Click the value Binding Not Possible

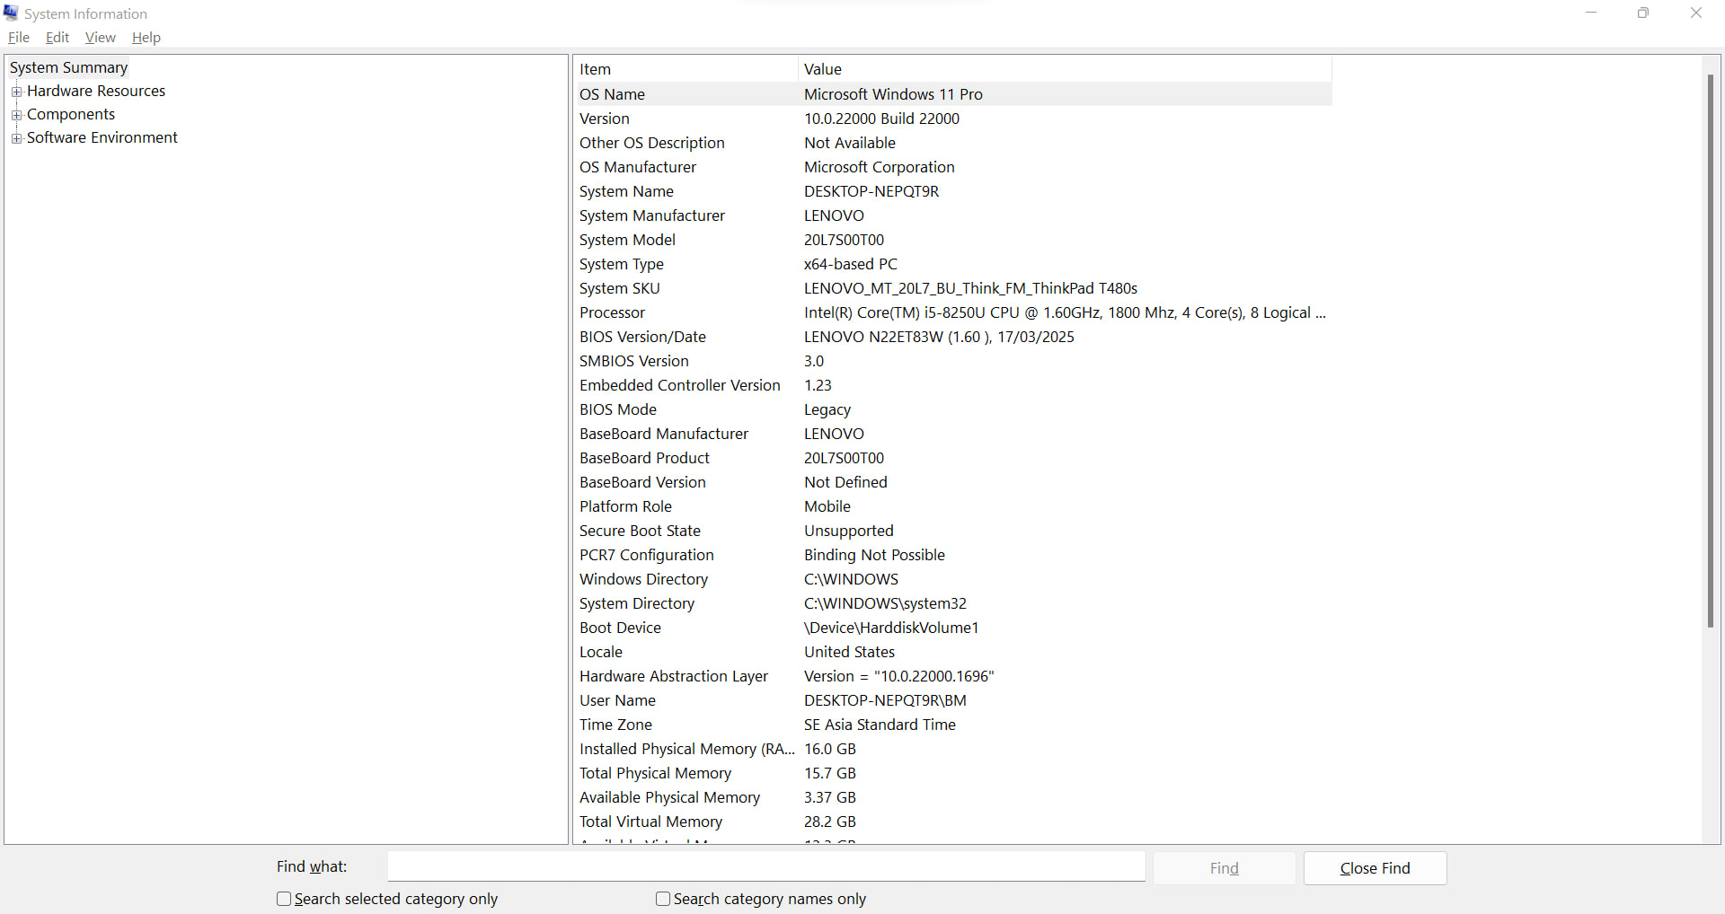click(874, 555)
